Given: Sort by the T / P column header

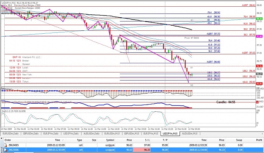Looking at the screenshot, I should pyautogui.click(x=165, y=140).
